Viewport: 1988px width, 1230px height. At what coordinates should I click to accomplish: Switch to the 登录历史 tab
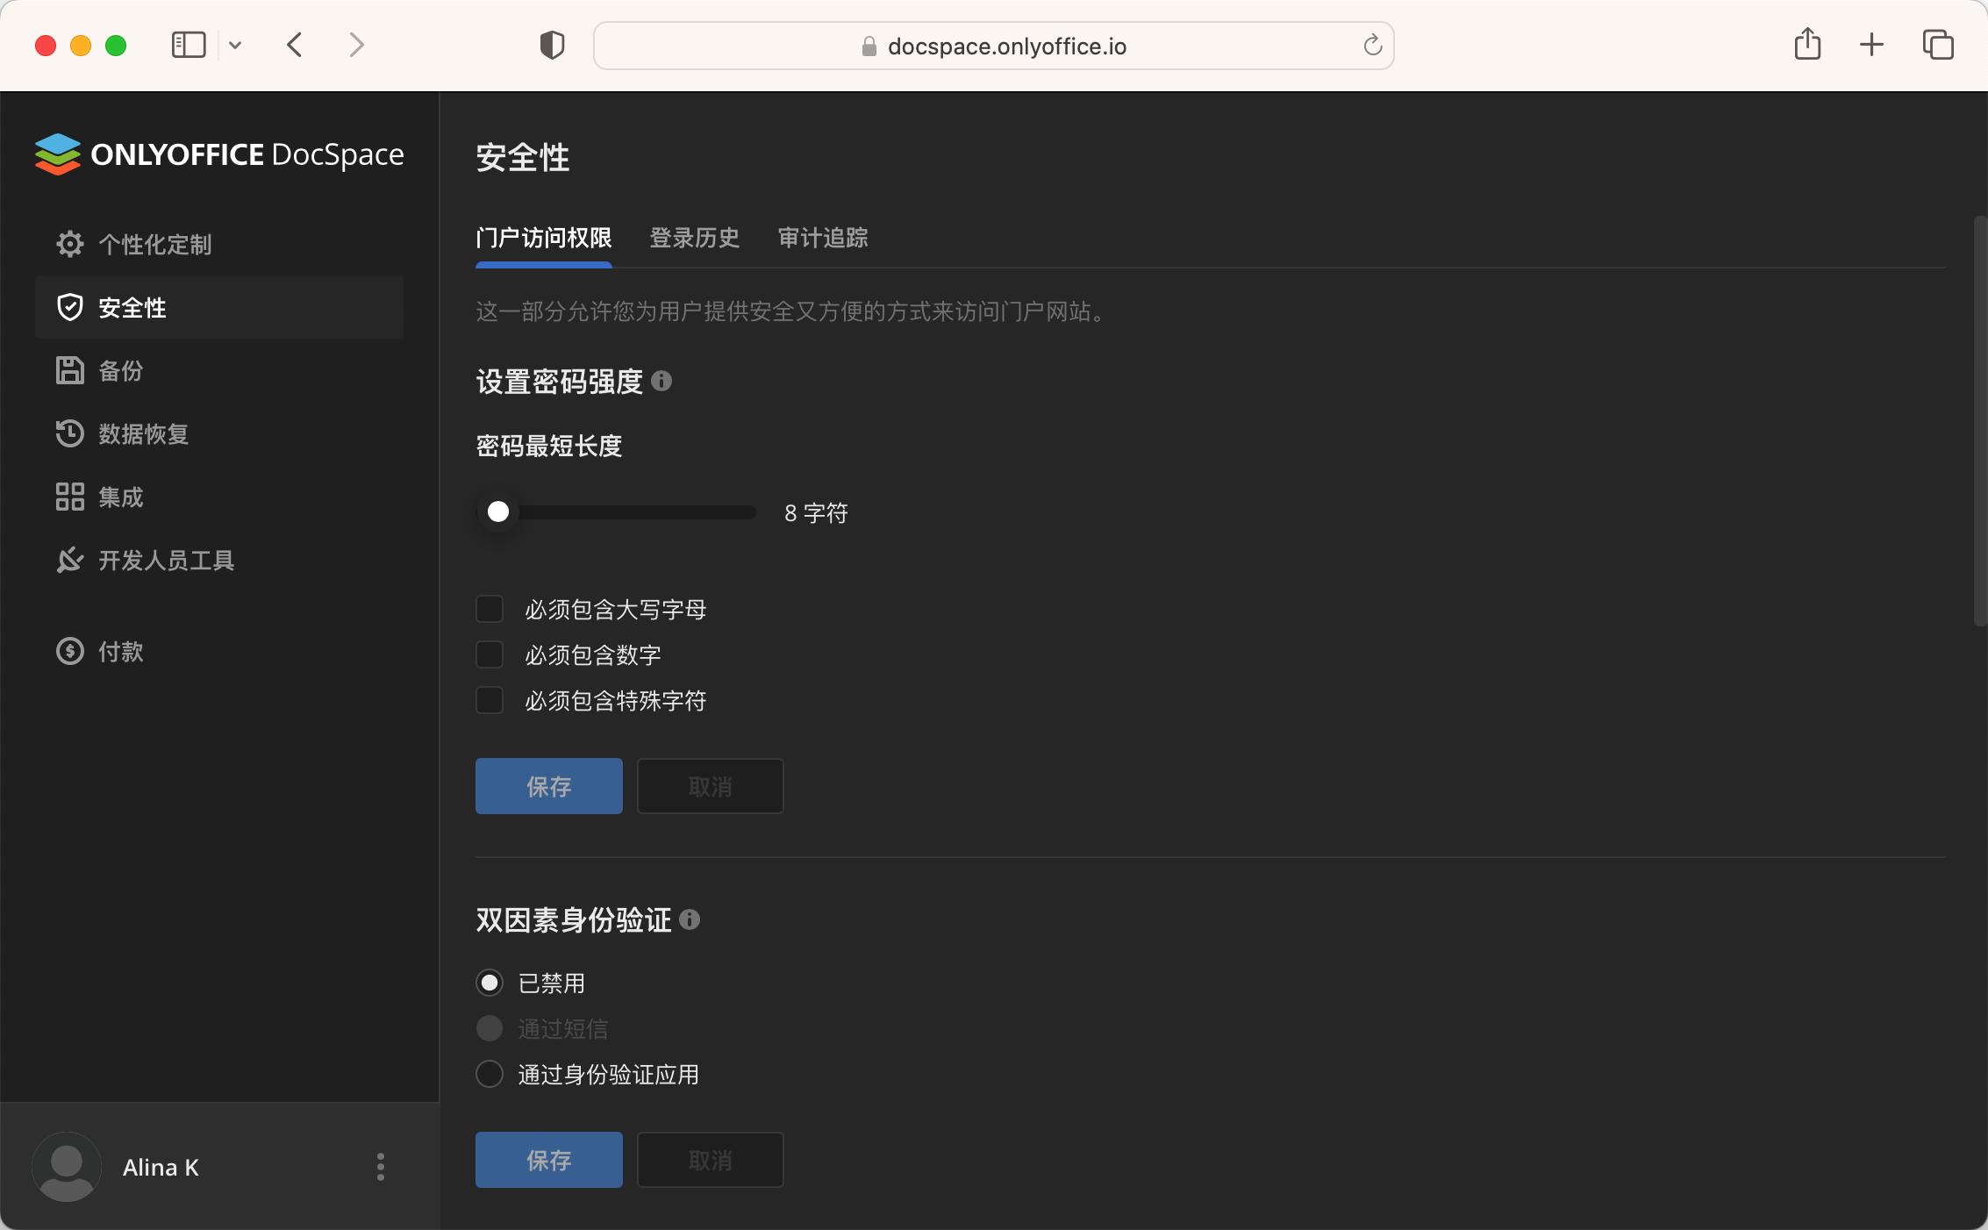[x=694, y=239]
